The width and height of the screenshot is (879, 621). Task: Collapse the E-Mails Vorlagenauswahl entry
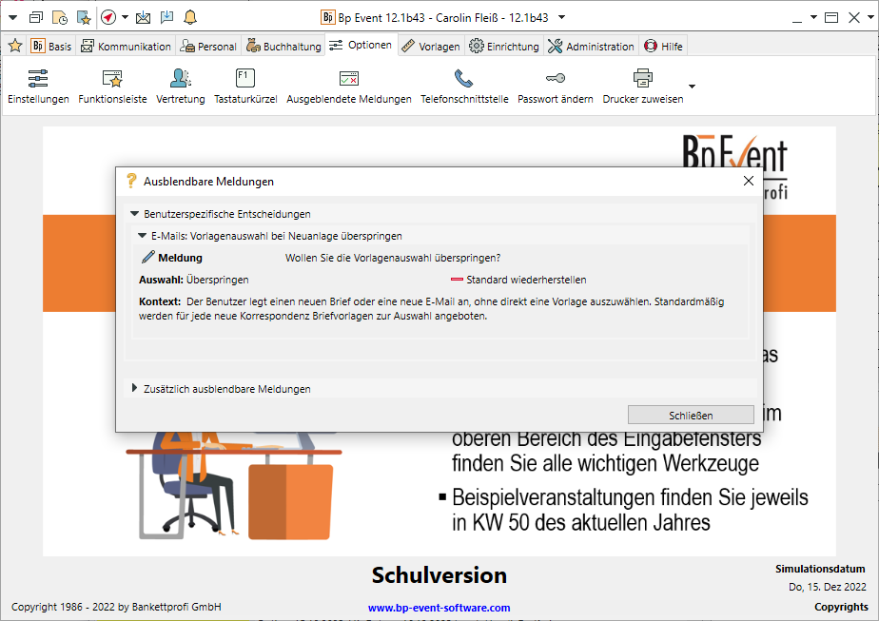point(142,235)
